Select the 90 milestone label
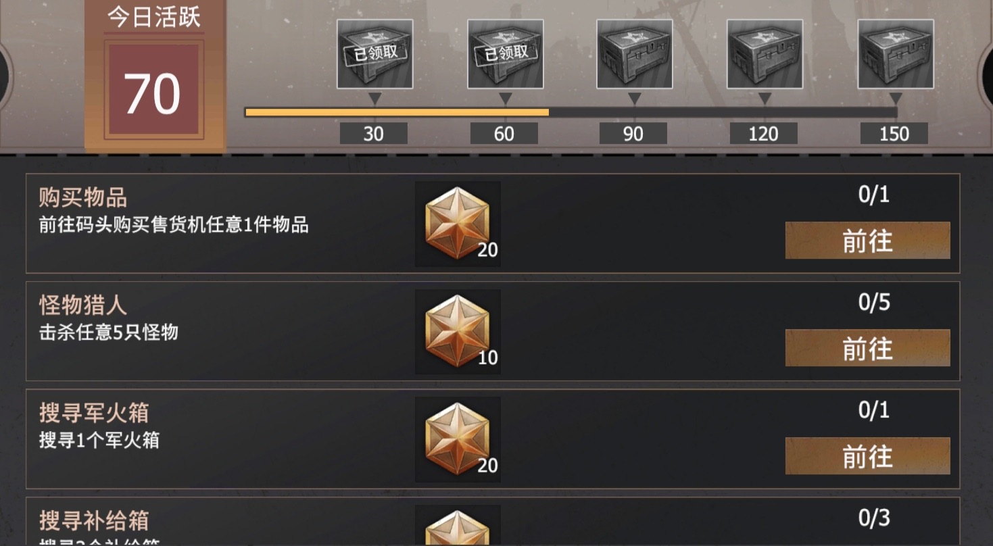 coord(633,134)
